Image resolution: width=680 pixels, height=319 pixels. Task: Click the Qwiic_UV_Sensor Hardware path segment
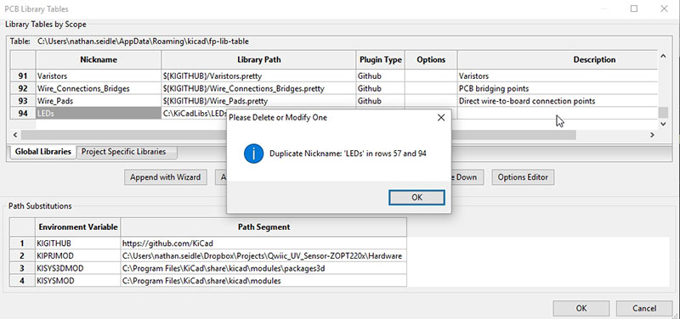pos(263,256)
